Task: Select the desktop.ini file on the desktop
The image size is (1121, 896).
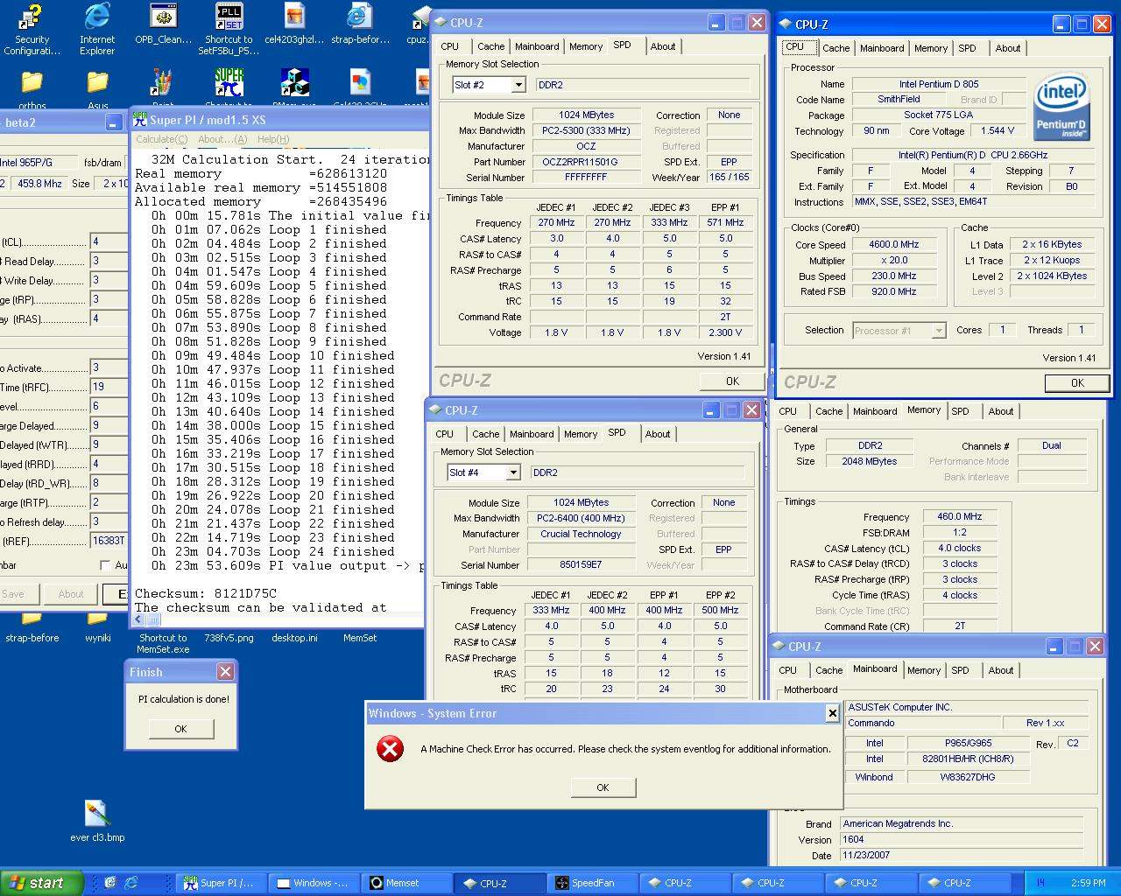Action: tap(294, 638)
